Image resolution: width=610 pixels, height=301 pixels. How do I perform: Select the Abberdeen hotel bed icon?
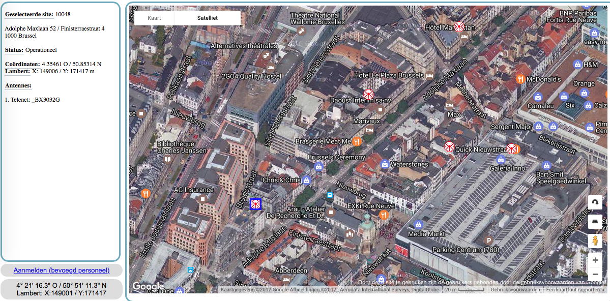point(286,279)
